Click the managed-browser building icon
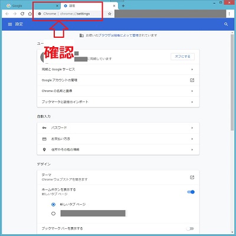The width and height of the screenshot is (236, 236). 81,35
